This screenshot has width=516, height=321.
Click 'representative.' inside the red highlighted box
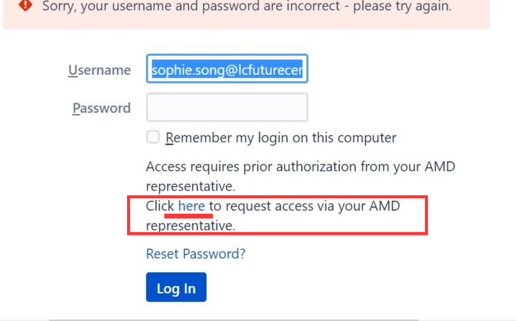(x=191, y=226)
